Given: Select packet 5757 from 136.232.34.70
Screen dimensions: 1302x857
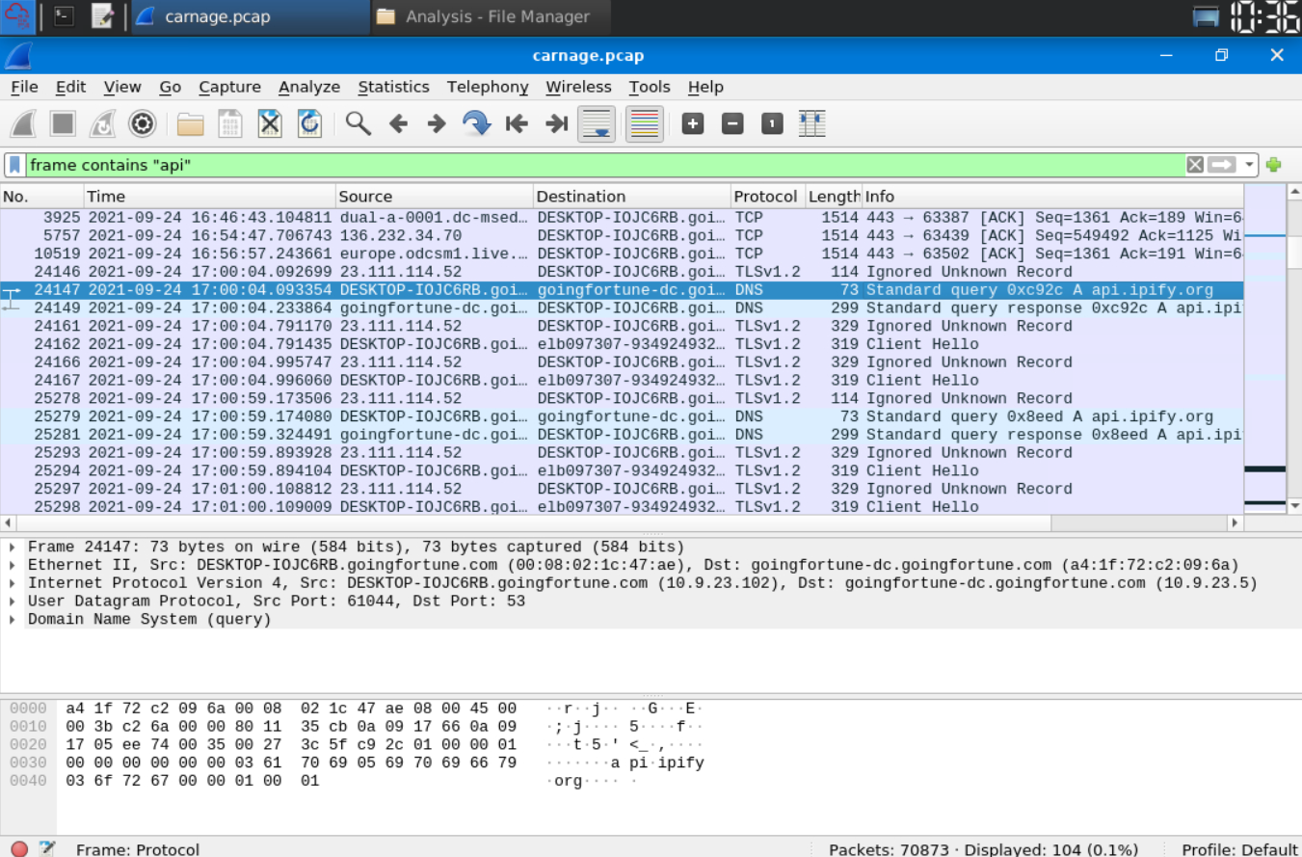Looking at the screenshot, I should (x=622, y=235).
